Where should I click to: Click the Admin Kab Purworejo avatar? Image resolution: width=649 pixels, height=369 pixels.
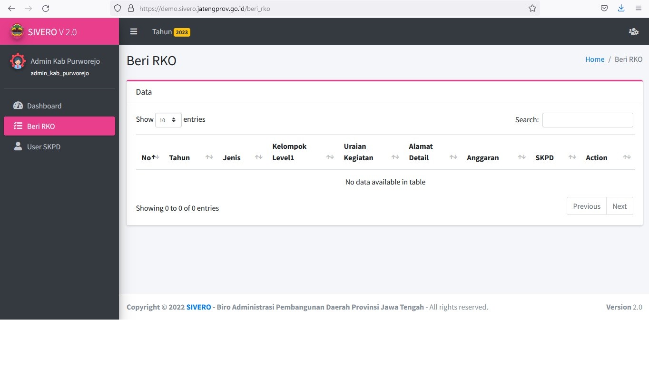[x=18, y=61]
